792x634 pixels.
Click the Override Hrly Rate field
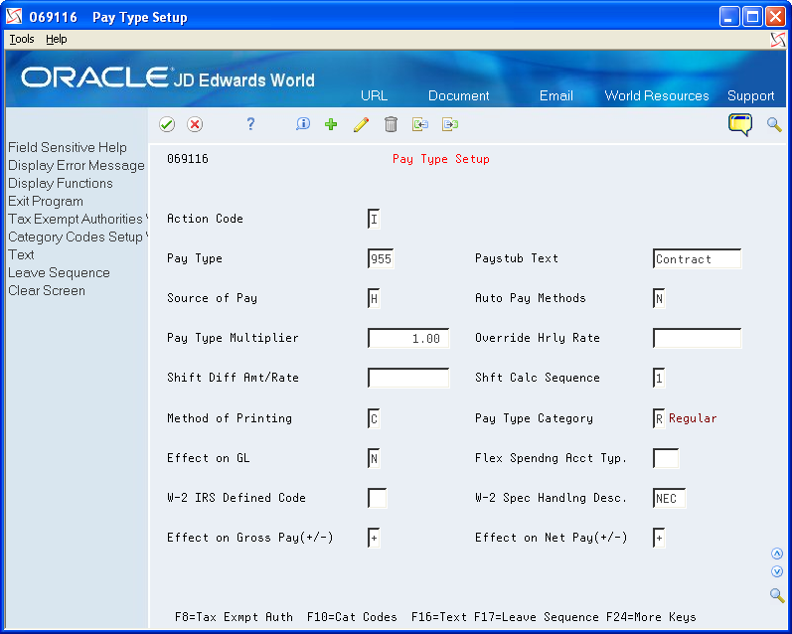697,339
